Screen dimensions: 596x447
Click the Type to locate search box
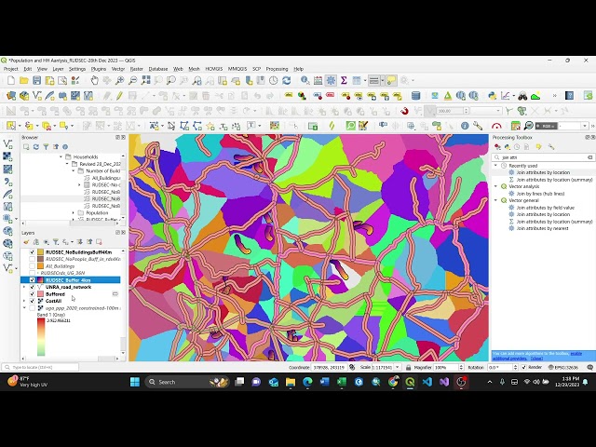40,367
